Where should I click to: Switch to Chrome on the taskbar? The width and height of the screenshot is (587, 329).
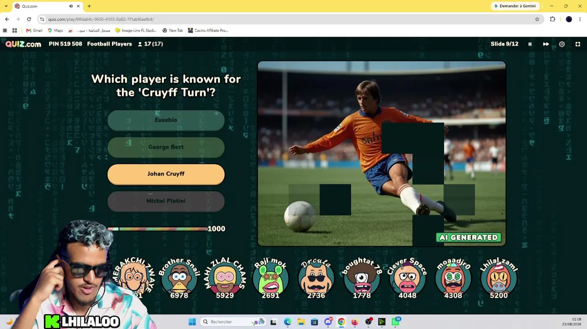(x=341, y=322)
